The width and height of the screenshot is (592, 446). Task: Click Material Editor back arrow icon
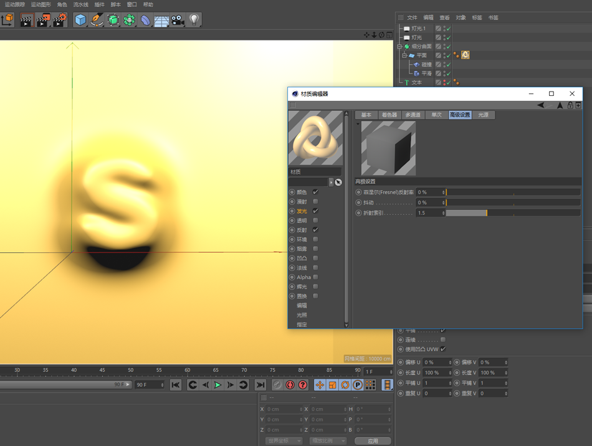point(541,105)
